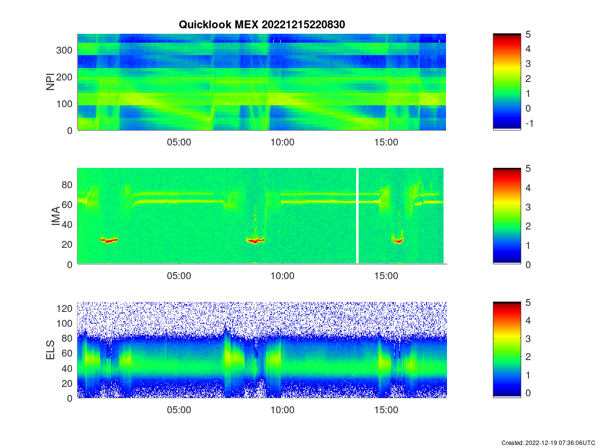
Task: Click the 3 label on the IMA color bar
Action: coord(528,207)
